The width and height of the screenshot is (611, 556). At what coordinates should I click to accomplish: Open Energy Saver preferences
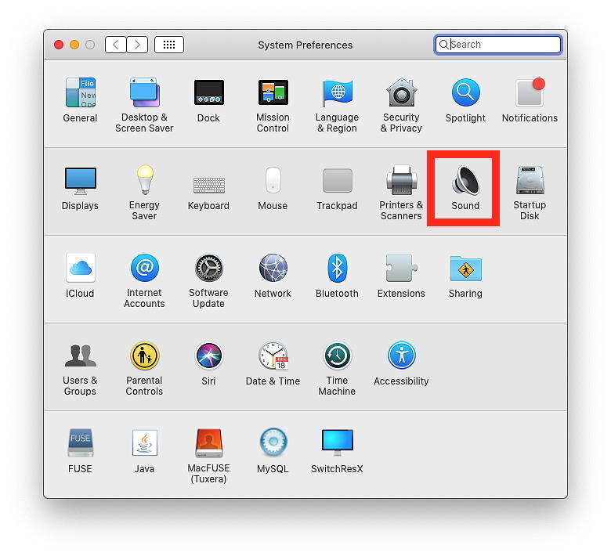[x=144, y=193]
